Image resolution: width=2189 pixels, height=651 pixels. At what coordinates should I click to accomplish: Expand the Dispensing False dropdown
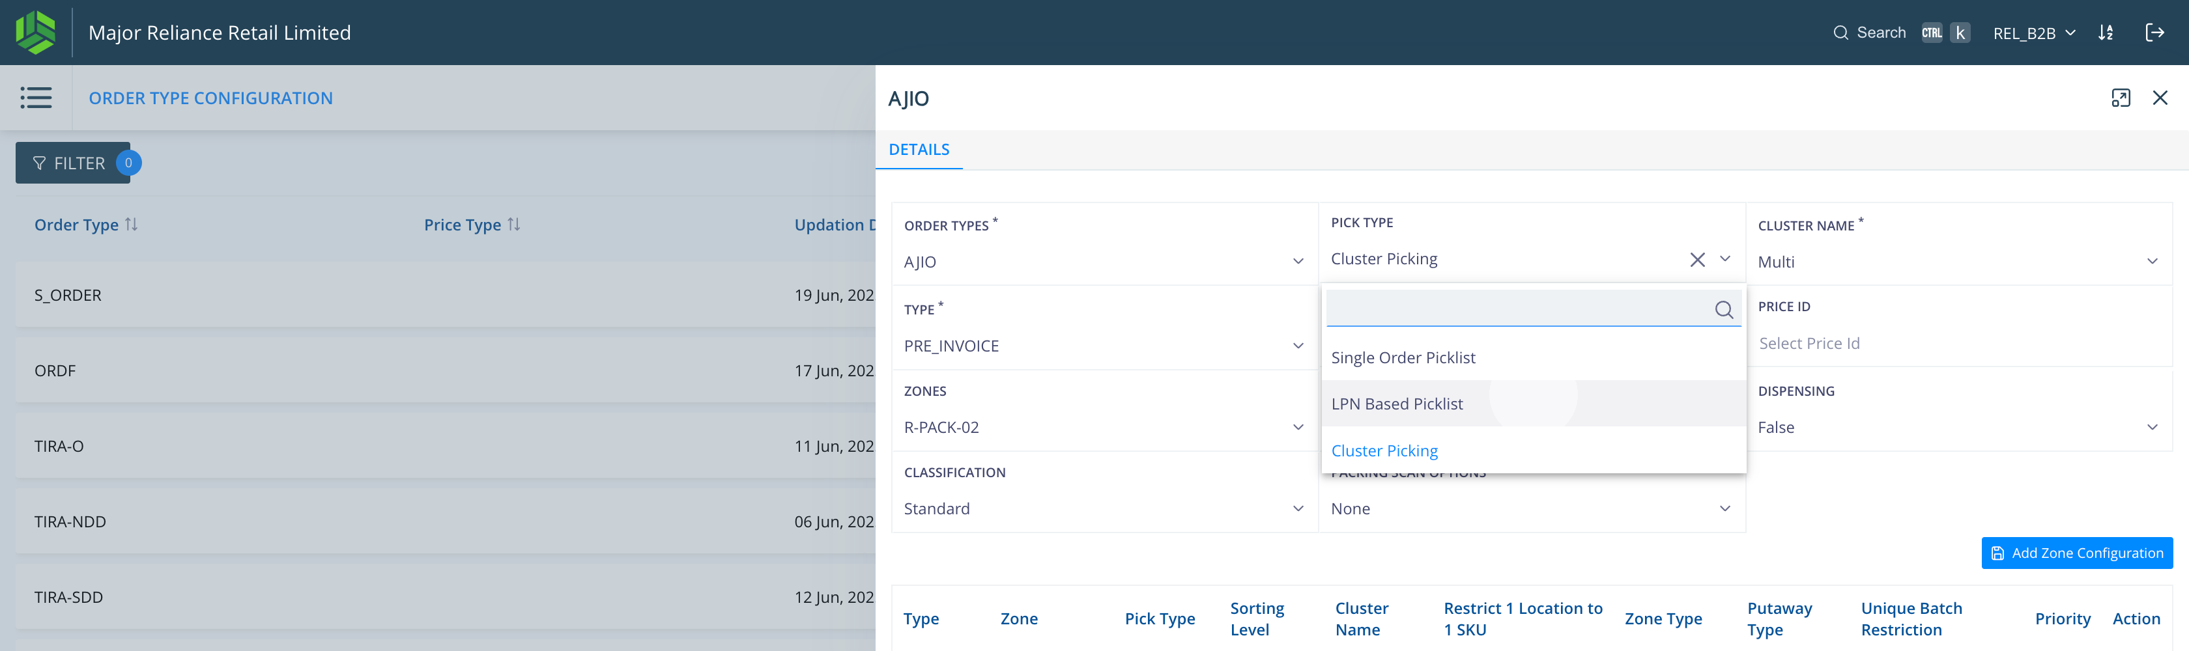click(x=2152, y=427)
